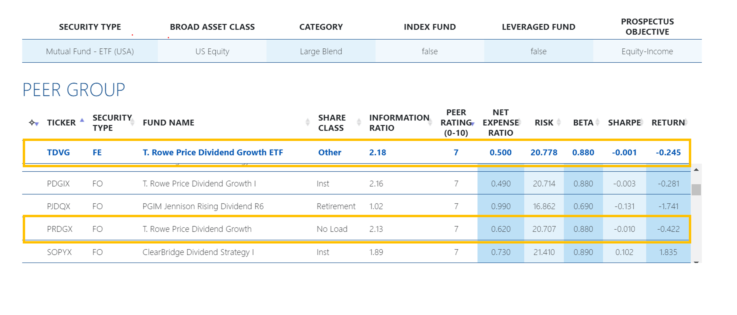Click the Other share class of TDVG
Screen dimensions: 737x315
(330, 152)
